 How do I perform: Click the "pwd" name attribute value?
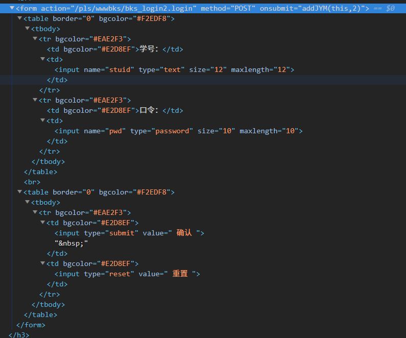[x=115, y=131]
